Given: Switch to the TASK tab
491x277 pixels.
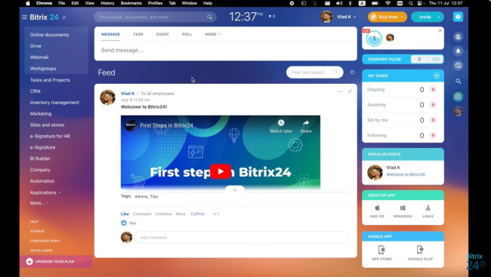Looking at the screenshot, I should [x=138, y=34].
